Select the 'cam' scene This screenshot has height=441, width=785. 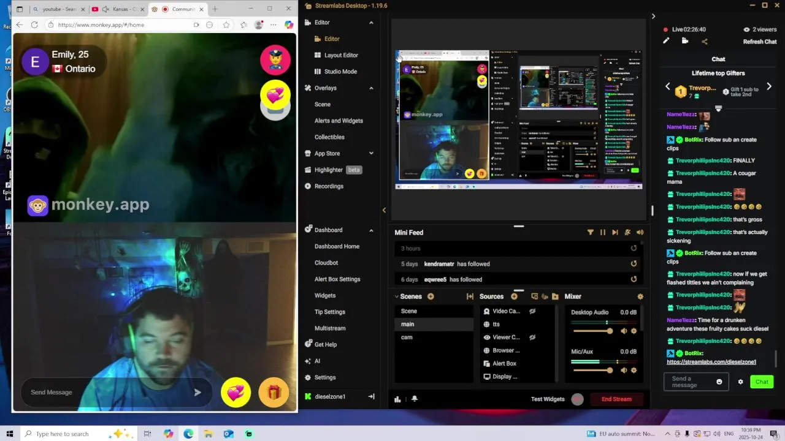pos(434,337)
